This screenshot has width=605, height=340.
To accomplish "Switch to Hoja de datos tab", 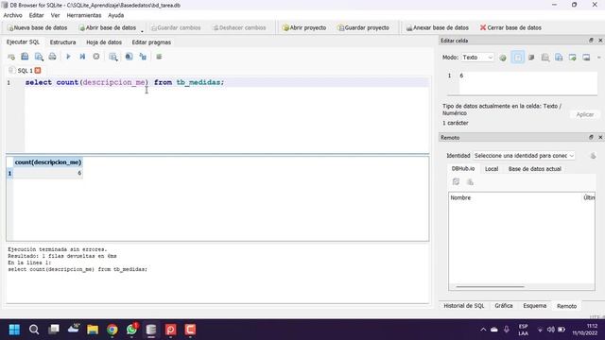I will tap(104, 42).
